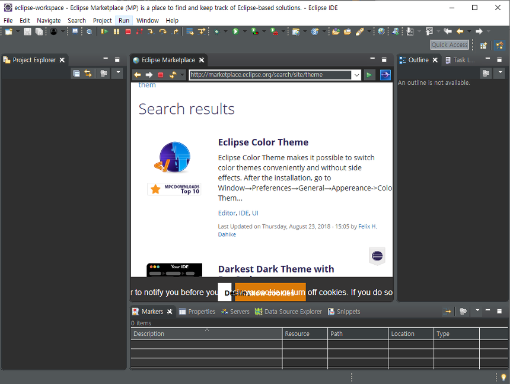This screenshot has width=510, height=384.
Task: Expand the Run launch dropdown arrow
Action: (x=244, y=31)
